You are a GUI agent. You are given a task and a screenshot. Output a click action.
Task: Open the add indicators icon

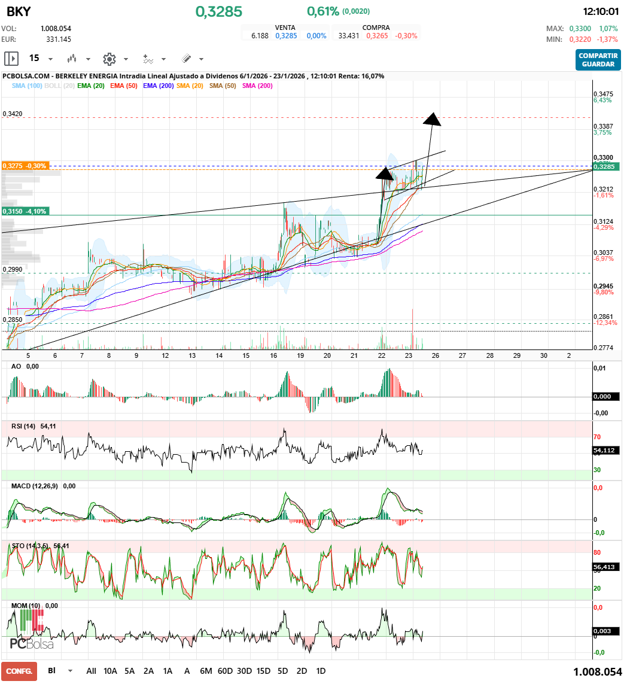pos(148,59)
